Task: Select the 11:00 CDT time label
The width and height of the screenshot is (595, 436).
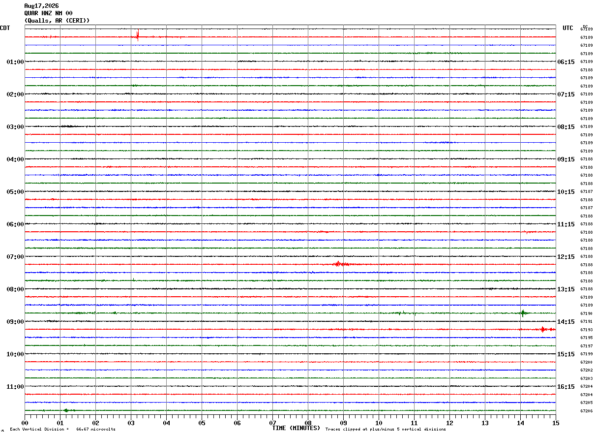Action: click(15, 387)
